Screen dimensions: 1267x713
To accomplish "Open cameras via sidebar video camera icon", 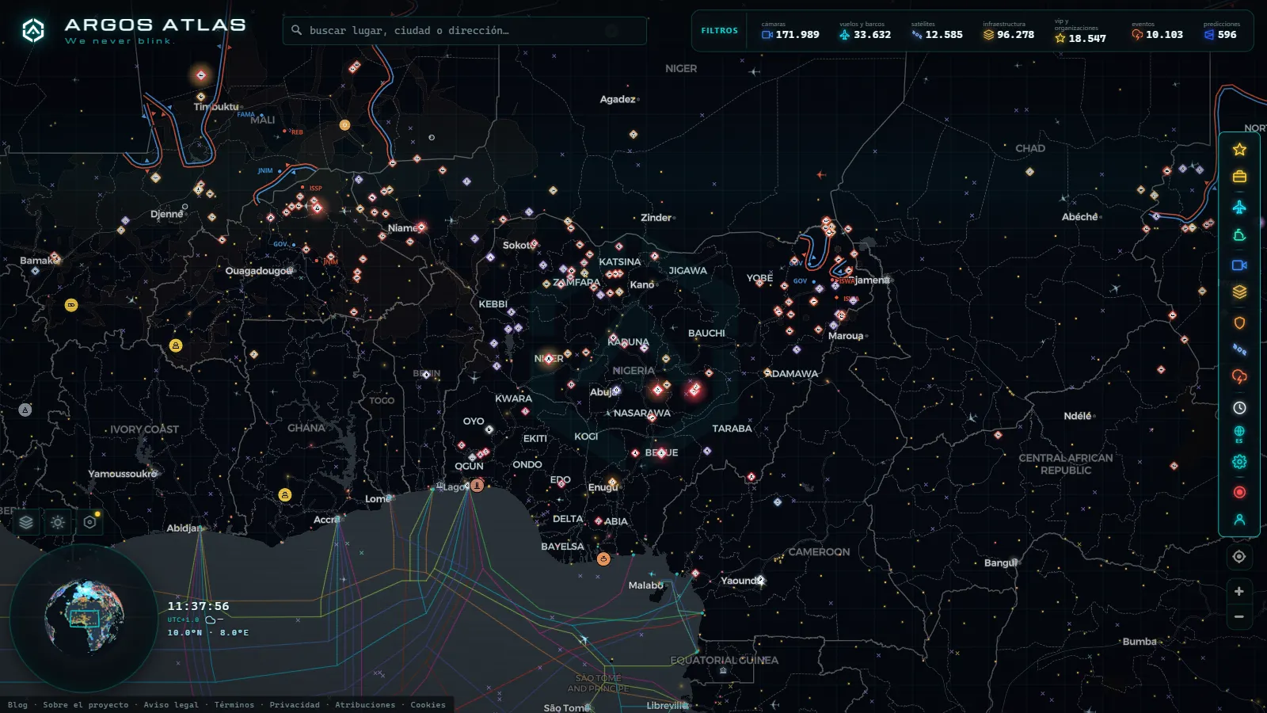I will coord(1239,265).
